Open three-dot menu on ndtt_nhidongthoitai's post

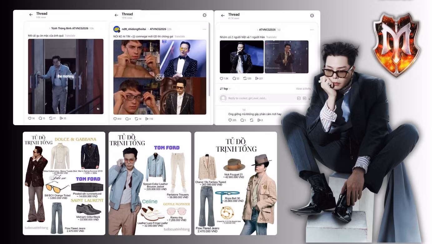point(205,29)
